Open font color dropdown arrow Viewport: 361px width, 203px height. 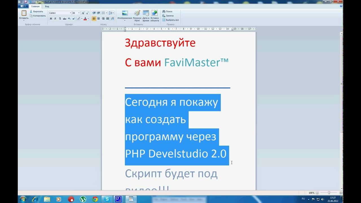(88, 19)
